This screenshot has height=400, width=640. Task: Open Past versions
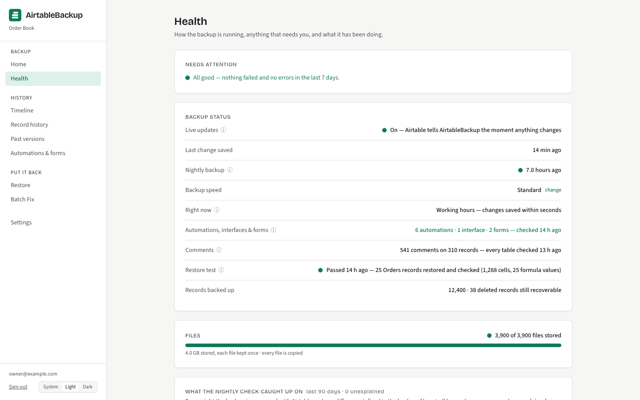[53, 139]
